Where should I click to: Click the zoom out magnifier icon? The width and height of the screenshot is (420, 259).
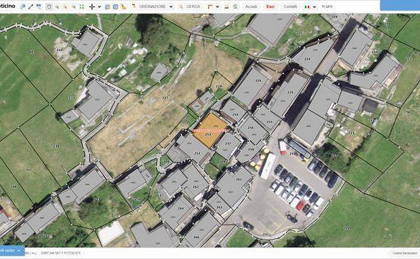(x=65, y=6)
